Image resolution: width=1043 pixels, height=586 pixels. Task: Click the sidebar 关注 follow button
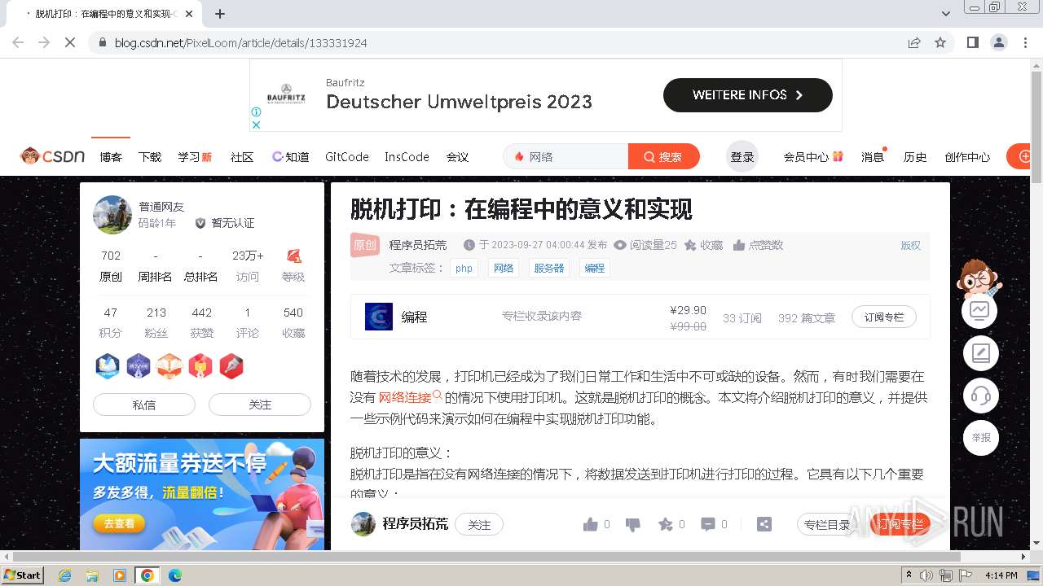click(x=260, y=405)
